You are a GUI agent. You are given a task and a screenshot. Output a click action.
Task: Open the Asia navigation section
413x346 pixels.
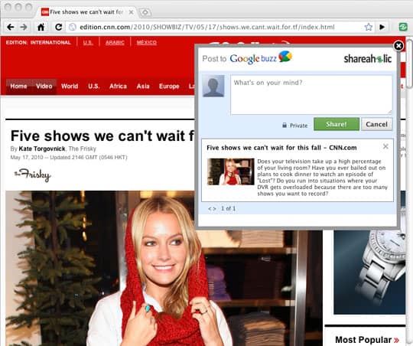click(143, 86)
